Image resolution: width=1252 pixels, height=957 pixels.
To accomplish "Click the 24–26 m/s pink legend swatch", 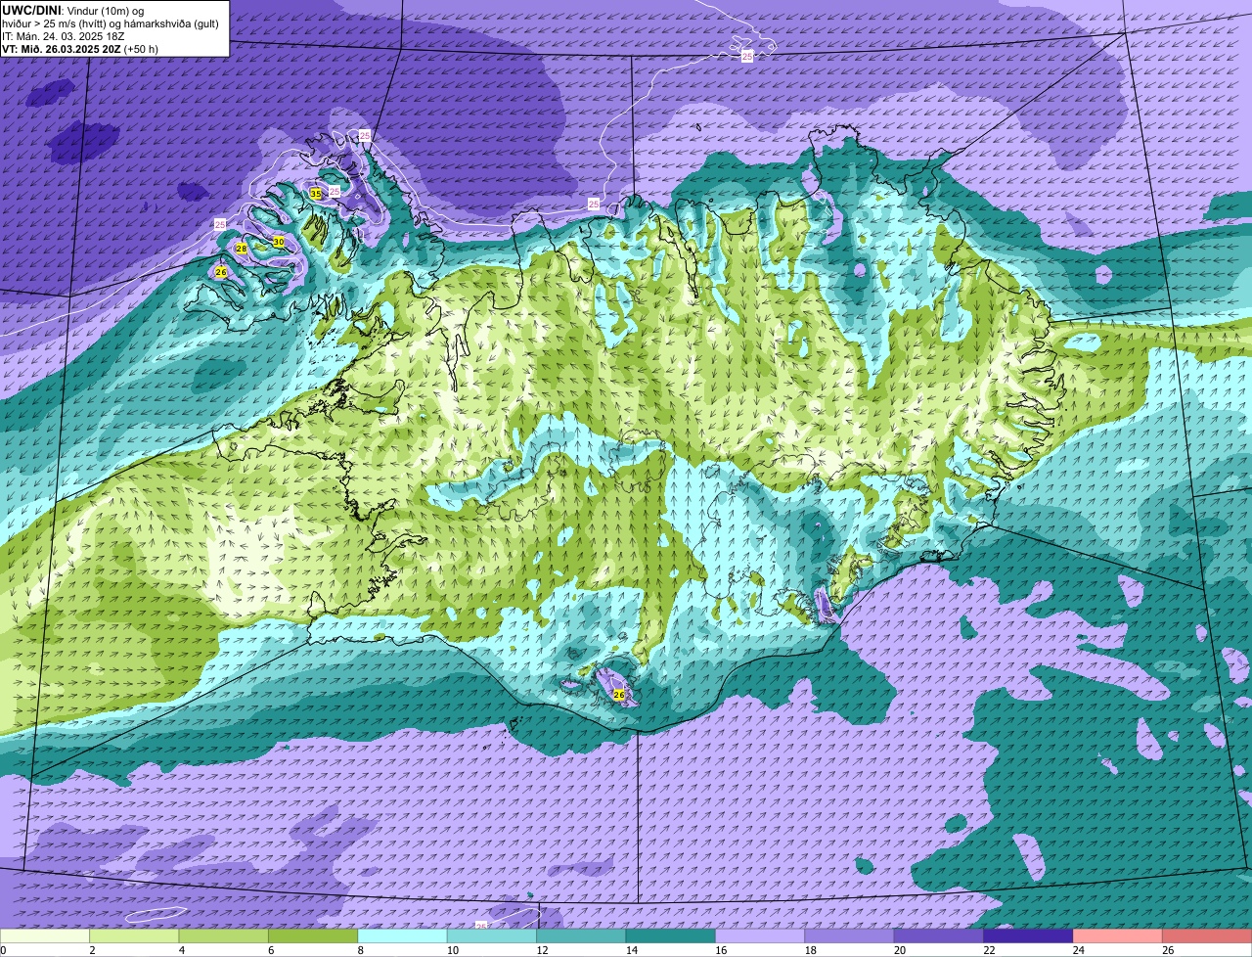I will coord(1118,936).
